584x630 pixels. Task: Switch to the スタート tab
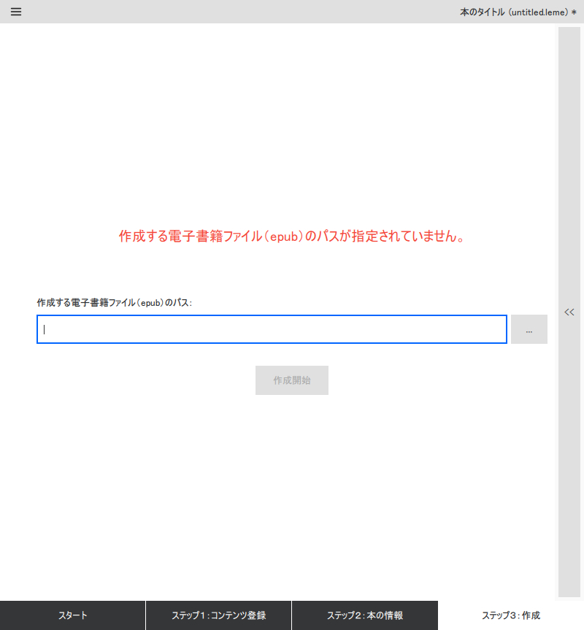click(x=72, y=615)
